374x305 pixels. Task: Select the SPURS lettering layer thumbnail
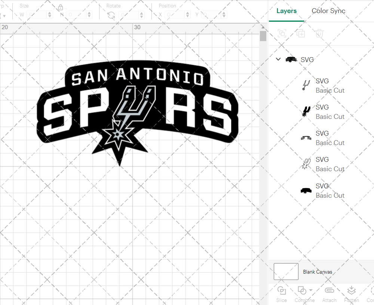(x=306, y=138)
